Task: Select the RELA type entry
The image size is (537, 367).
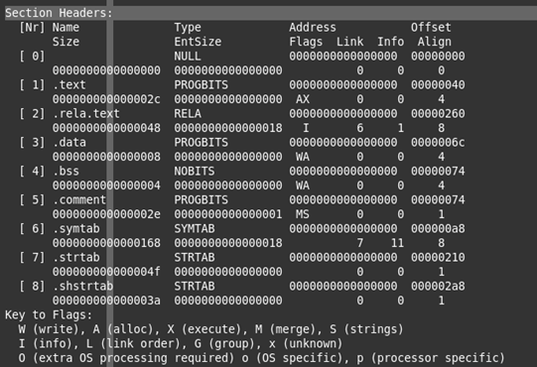Action: (188, 114)
